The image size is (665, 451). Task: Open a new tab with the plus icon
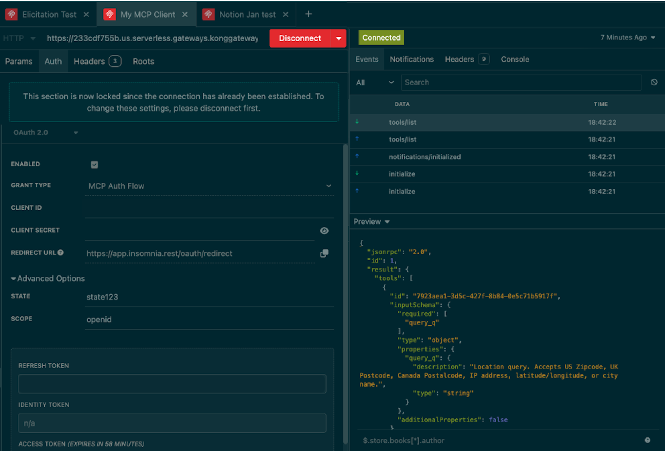point(308,14)
